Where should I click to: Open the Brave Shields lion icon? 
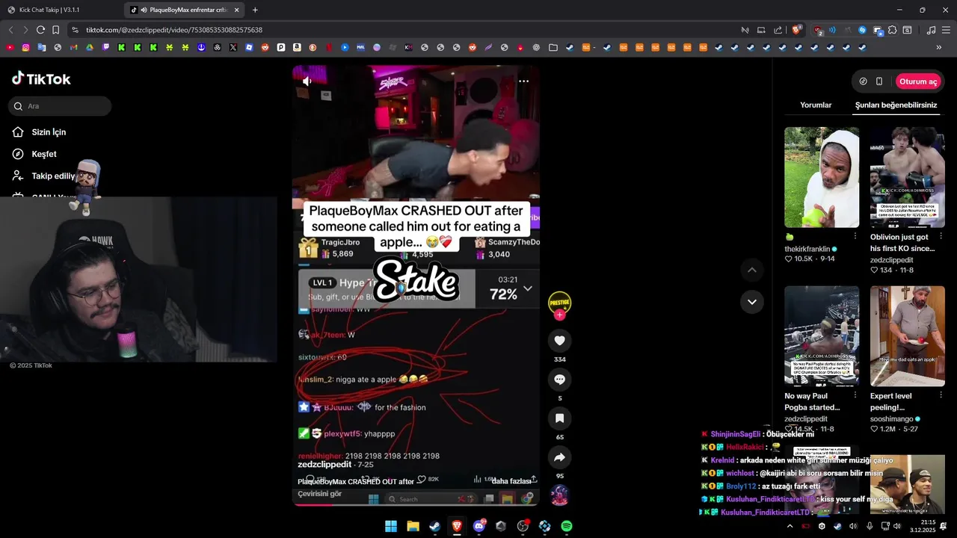tap(796, 30)
